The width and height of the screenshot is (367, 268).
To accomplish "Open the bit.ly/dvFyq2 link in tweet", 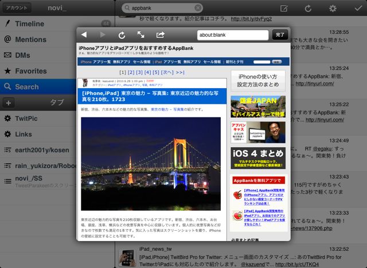I will point(251,19).
